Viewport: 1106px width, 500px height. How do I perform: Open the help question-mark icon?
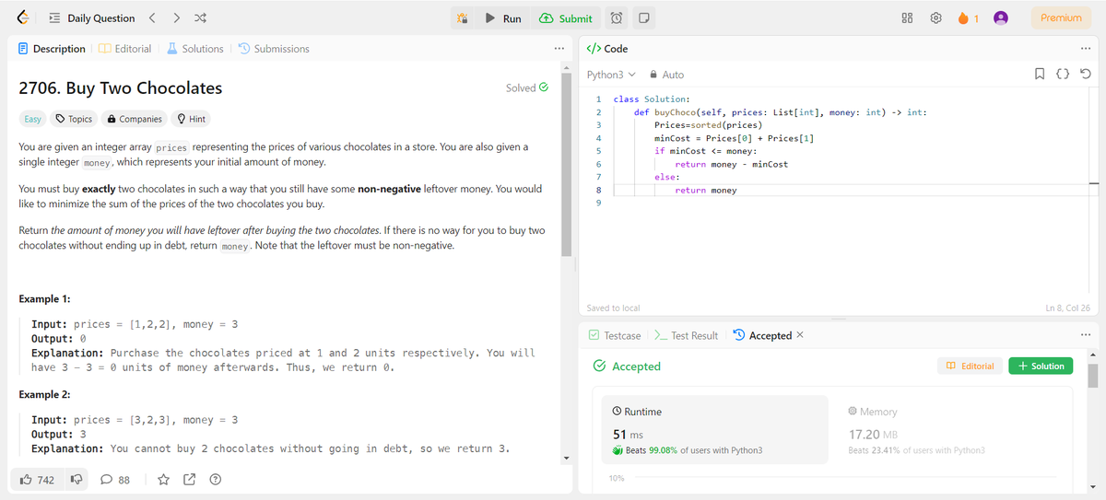coord(215,480)
